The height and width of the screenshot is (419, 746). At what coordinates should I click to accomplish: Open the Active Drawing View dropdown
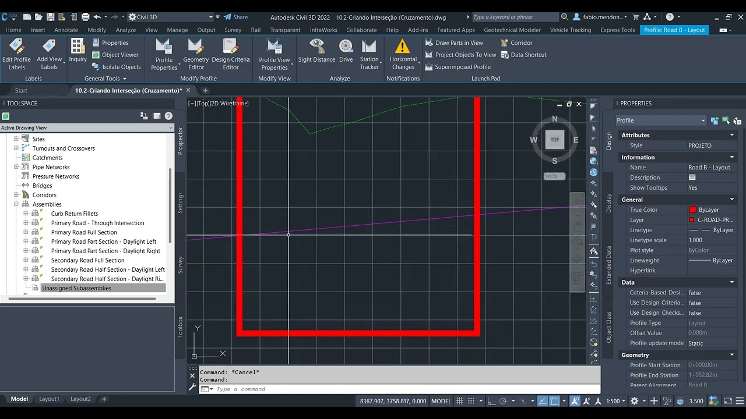pos(87,127)
